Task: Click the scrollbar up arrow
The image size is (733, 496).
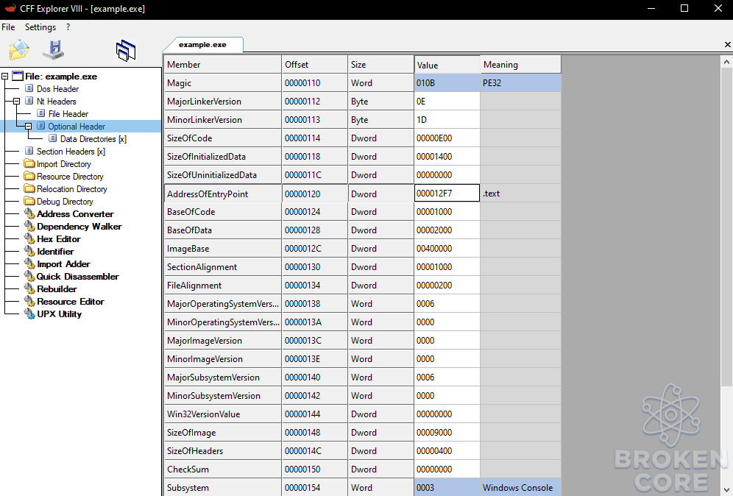Action: [x=726, y=62]
